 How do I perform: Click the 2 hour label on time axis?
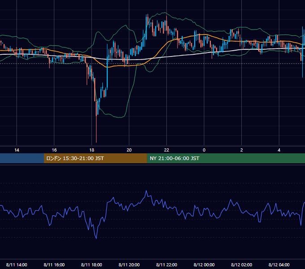click(242, 150)
